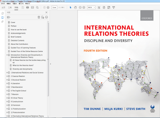Open the bookmark options dropdown menu
The height and width of the screenshot is (118, 160).
(9, 17)
